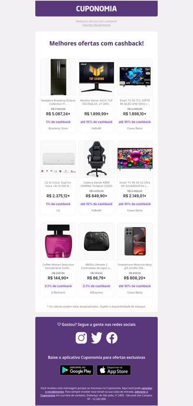Tap the App Store download badge
This screenshot has width=193, height=406.
pos(114,370)
